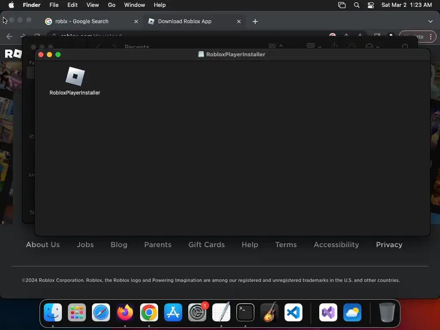Screen dimensions: 440x330
Task: Open the Blog footer link
Action: pos(119,244)
